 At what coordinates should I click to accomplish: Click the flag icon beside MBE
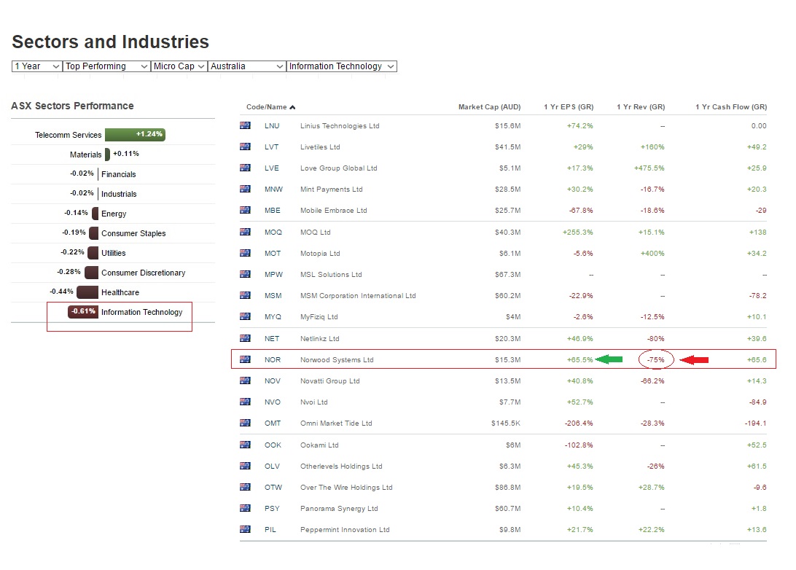[x=245, y=210]
